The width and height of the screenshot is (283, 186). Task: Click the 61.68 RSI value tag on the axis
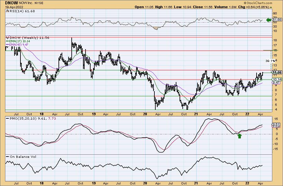277,20
